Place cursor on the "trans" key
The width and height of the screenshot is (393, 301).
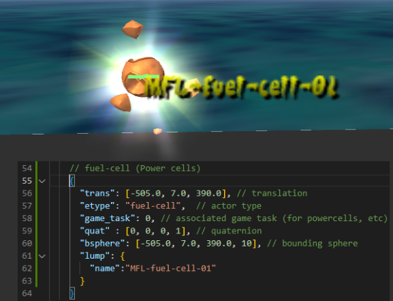pos(95,193)
